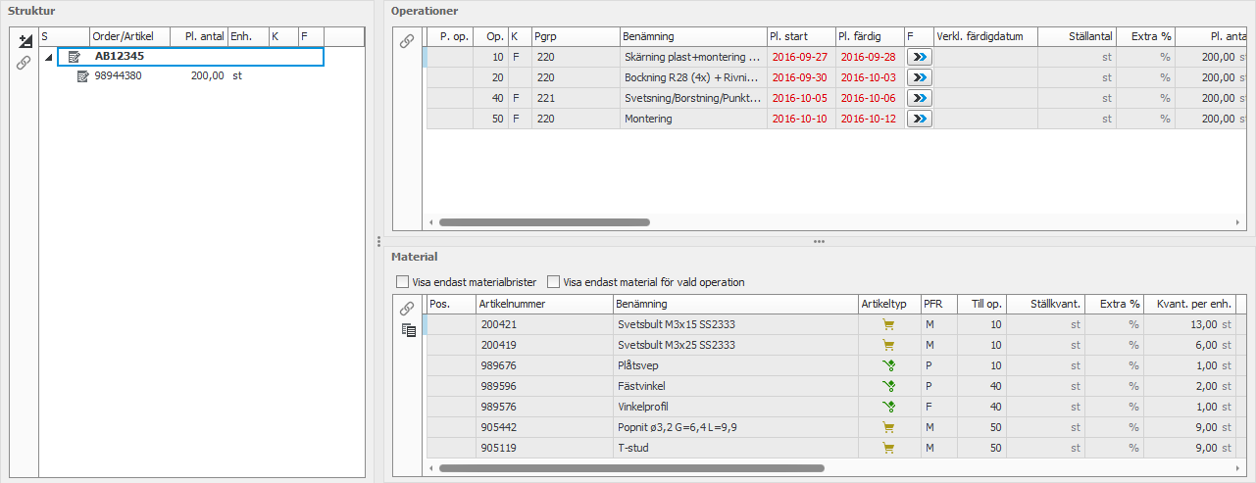Click double-arrow button for operation 40

[x=919, y=98]
